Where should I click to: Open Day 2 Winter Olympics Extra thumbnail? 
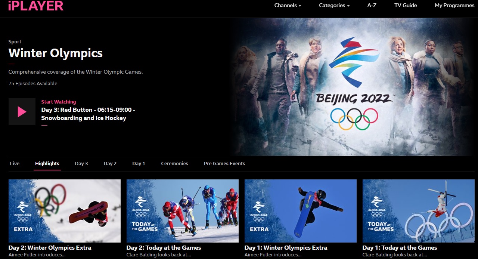point(65,211)
